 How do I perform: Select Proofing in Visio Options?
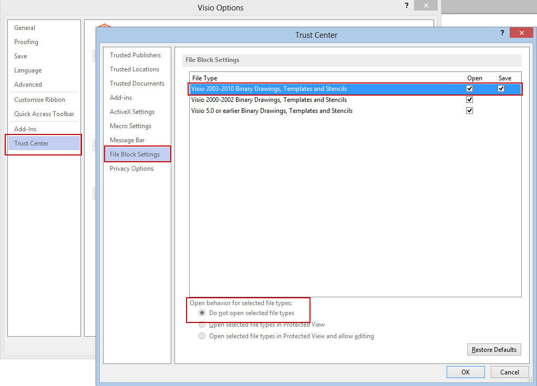click(26, 42)
